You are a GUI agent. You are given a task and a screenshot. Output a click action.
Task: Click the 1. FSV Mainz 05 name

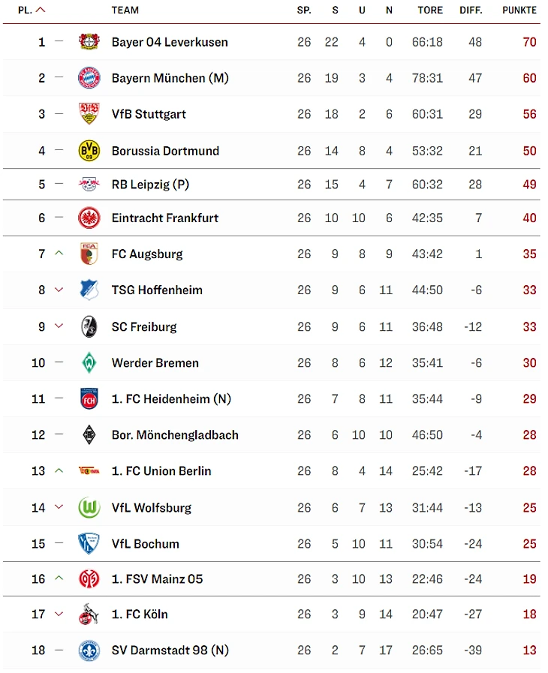pyautogui.click(x=157, y=579)
